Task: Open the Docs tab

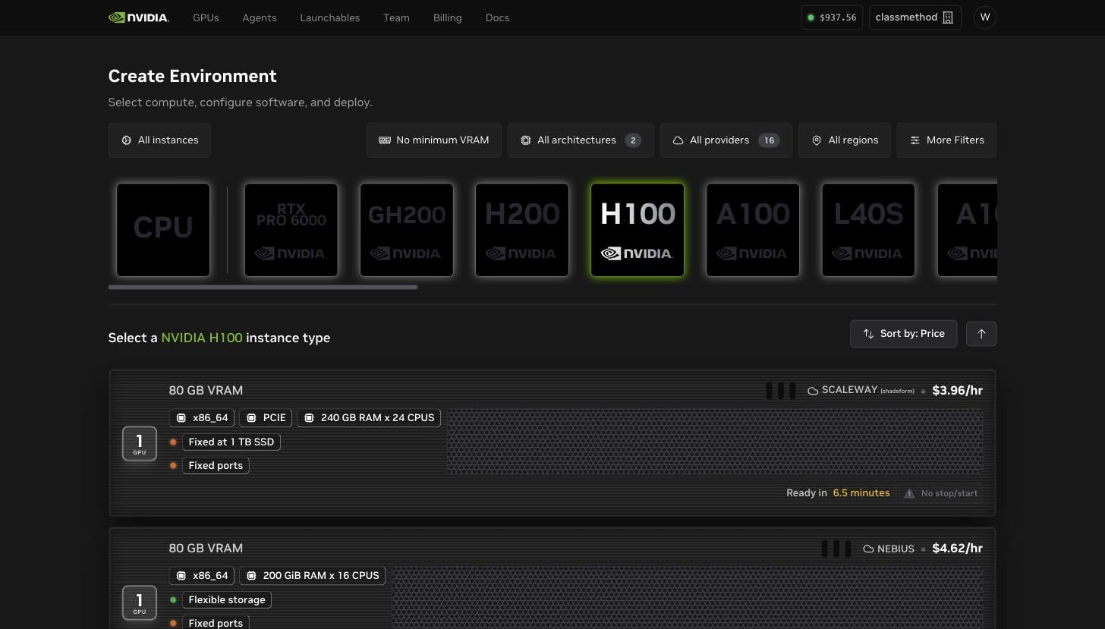Action: tap(497, 17)
